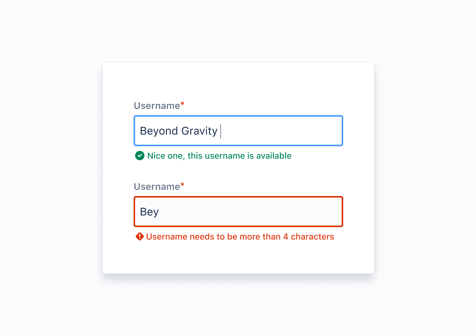Click the Username label above the blue field
Image resolution: width=476 pixels, height=336 pixels.
pyautogui.click(x=157, y=106)
